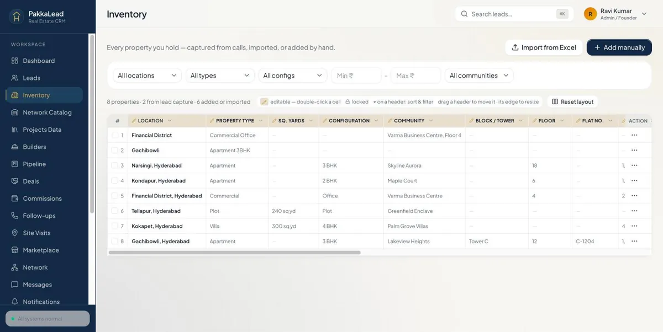
Task: Tick the checkbox for Narsingi, Hyderabad row
Action: coord(115,165)
